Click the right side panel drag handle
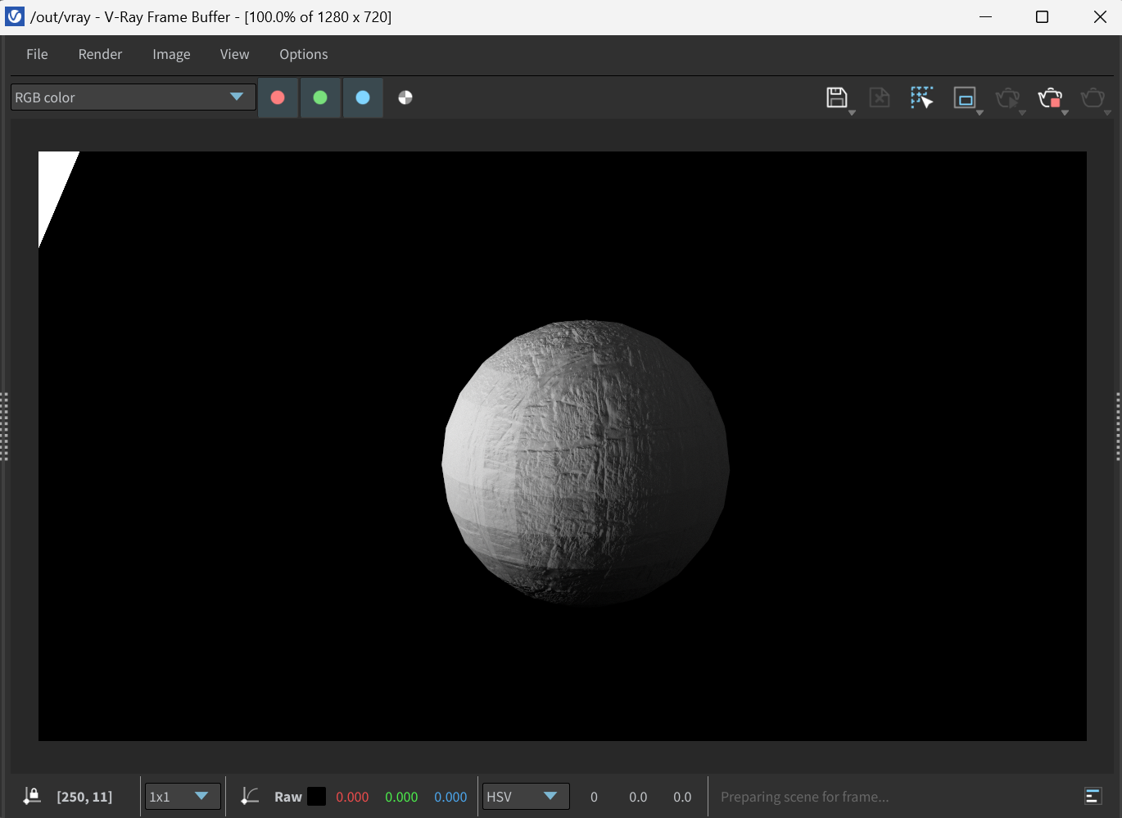 click(1118, 427)
